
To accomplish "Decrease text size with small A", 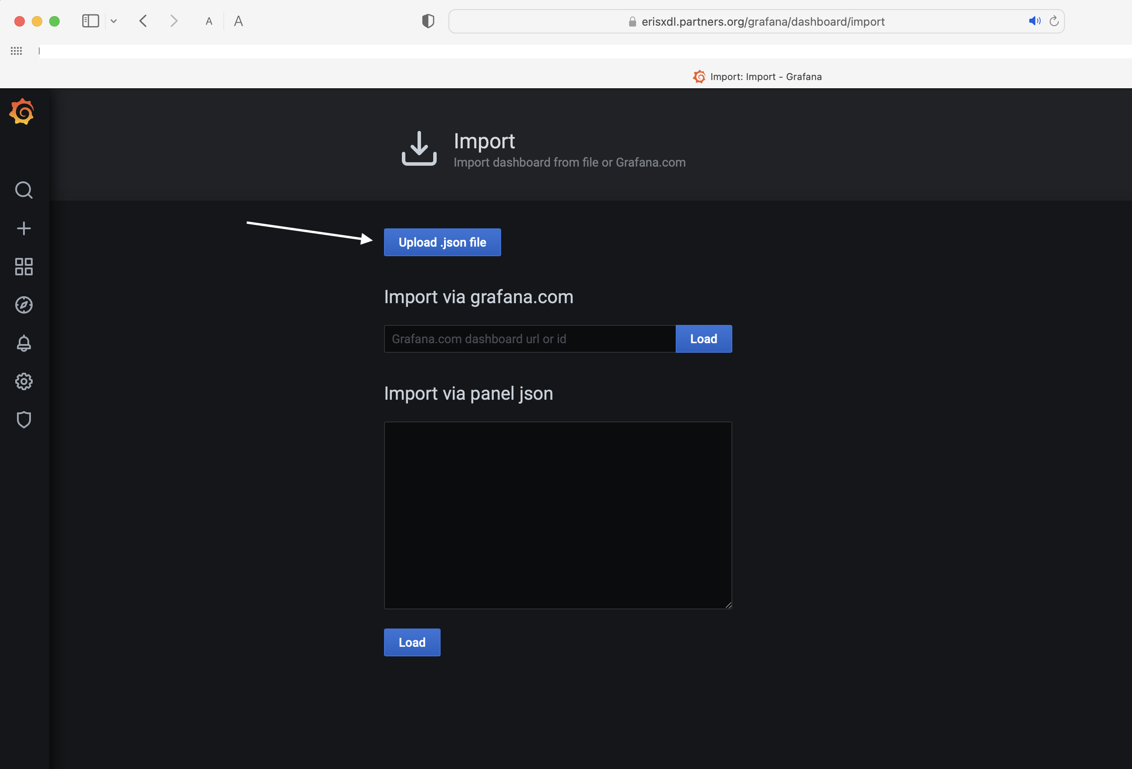I will [209, 21].
